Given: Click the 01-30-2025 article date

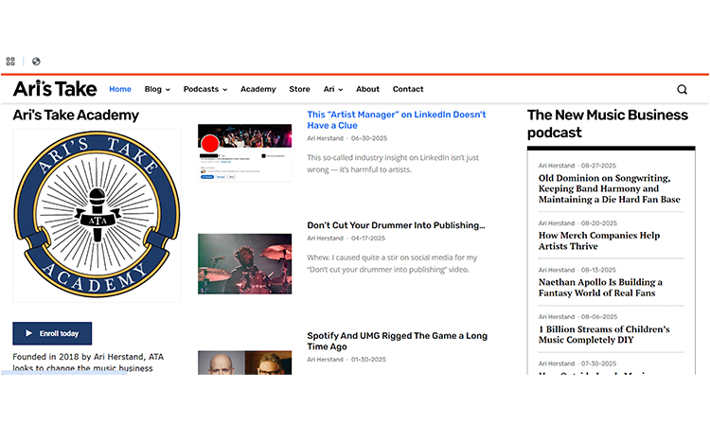Looking at the screenshot, I should 368,360.
